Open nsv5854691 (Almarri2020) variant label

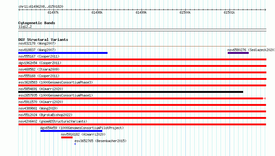point(41,89)
